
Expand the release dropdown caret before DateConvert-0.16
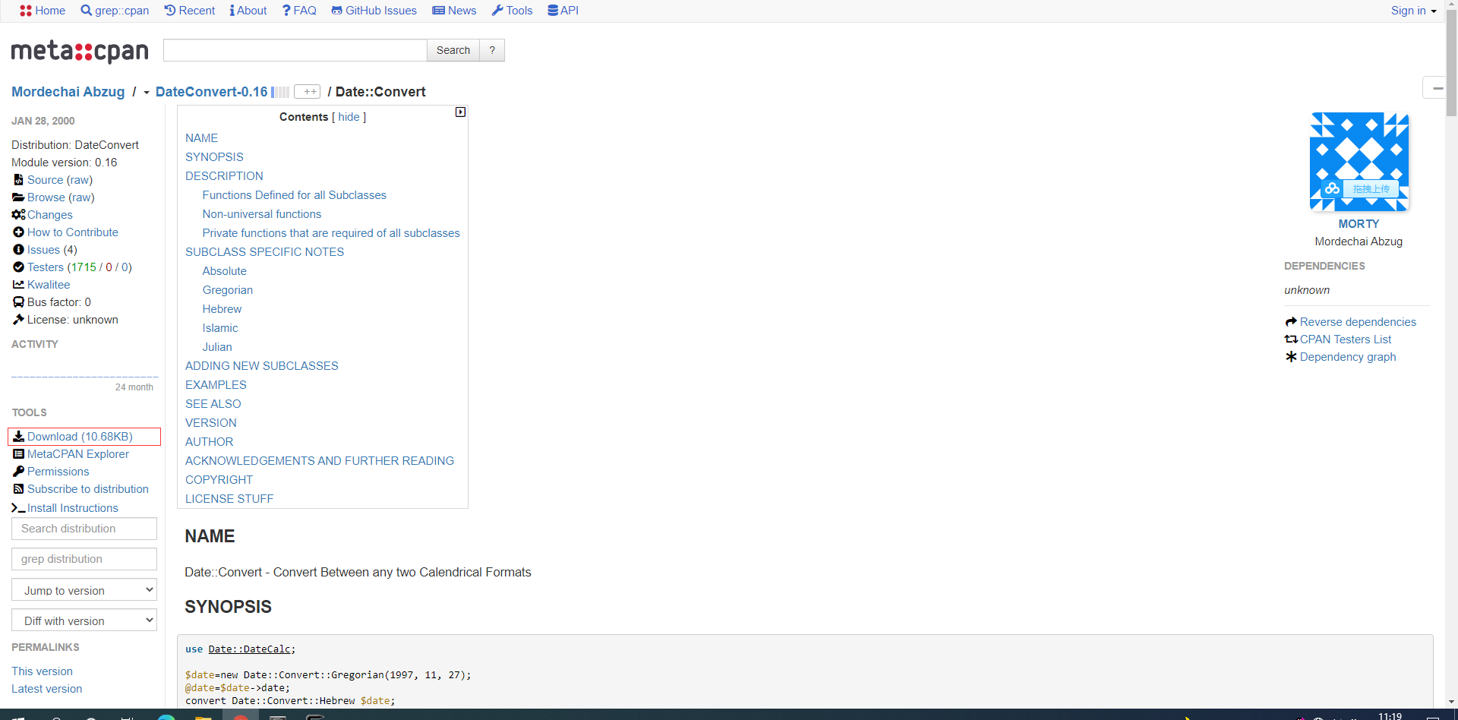click(x=147, y=93)
